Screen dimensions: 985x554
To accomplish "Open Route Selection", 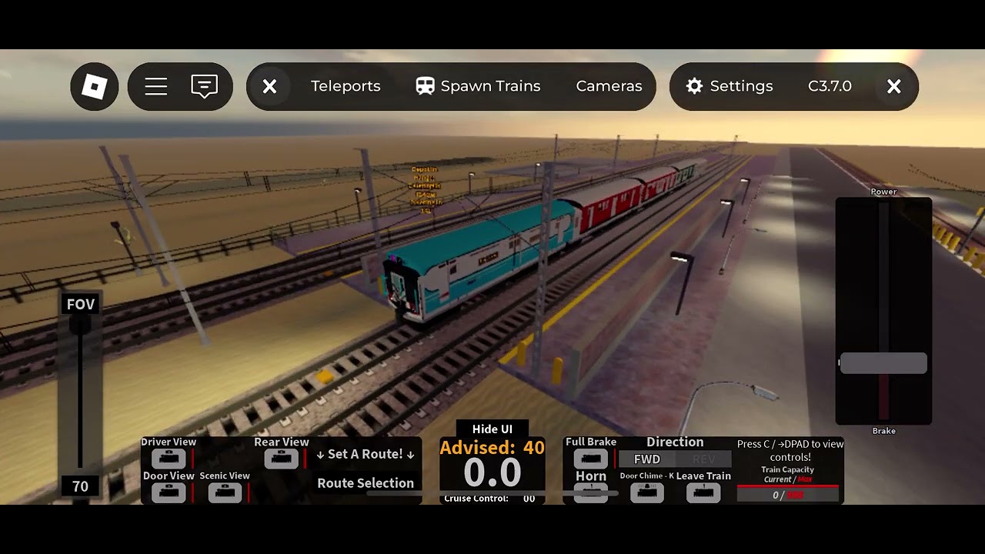I will point(366,483).
